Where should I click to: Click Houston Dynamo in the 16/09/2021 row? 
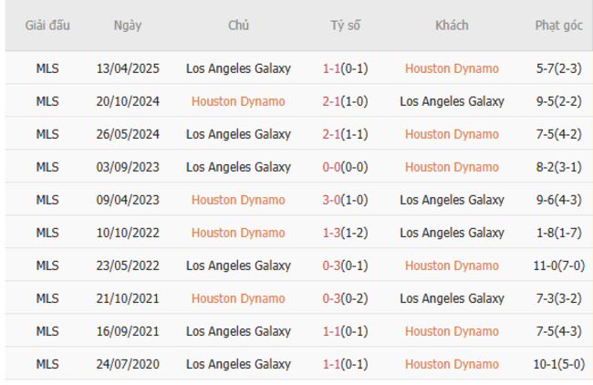pos(452,331)
